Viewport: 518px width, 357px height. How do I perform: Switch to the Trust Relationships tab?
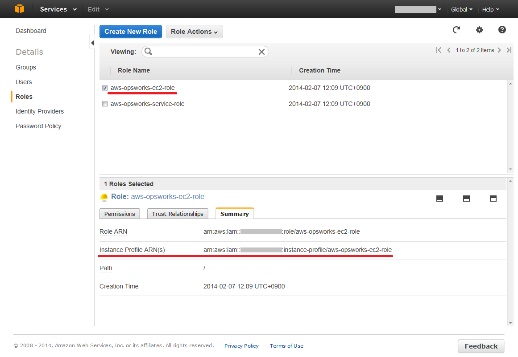[x=178, y=214]
